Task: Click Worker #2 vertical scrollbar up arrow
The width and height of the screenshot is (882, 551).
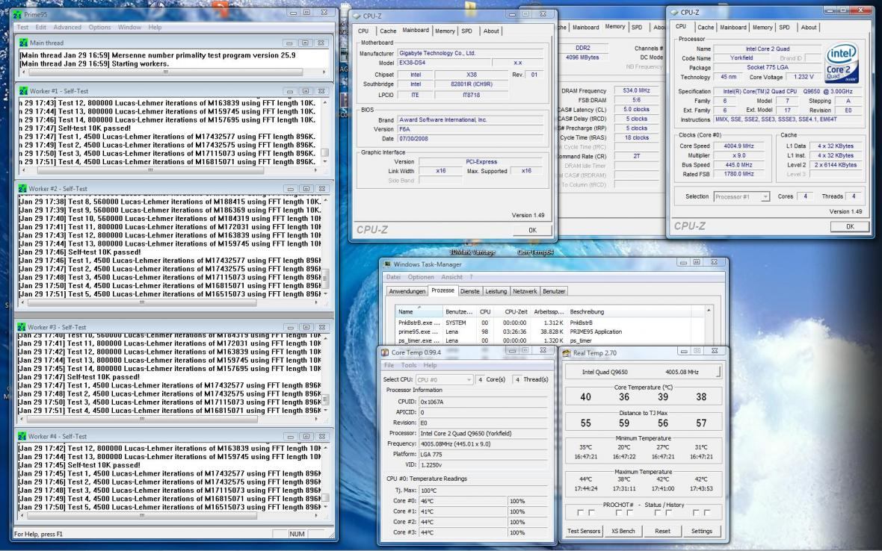Action: (x=325, y=201)
